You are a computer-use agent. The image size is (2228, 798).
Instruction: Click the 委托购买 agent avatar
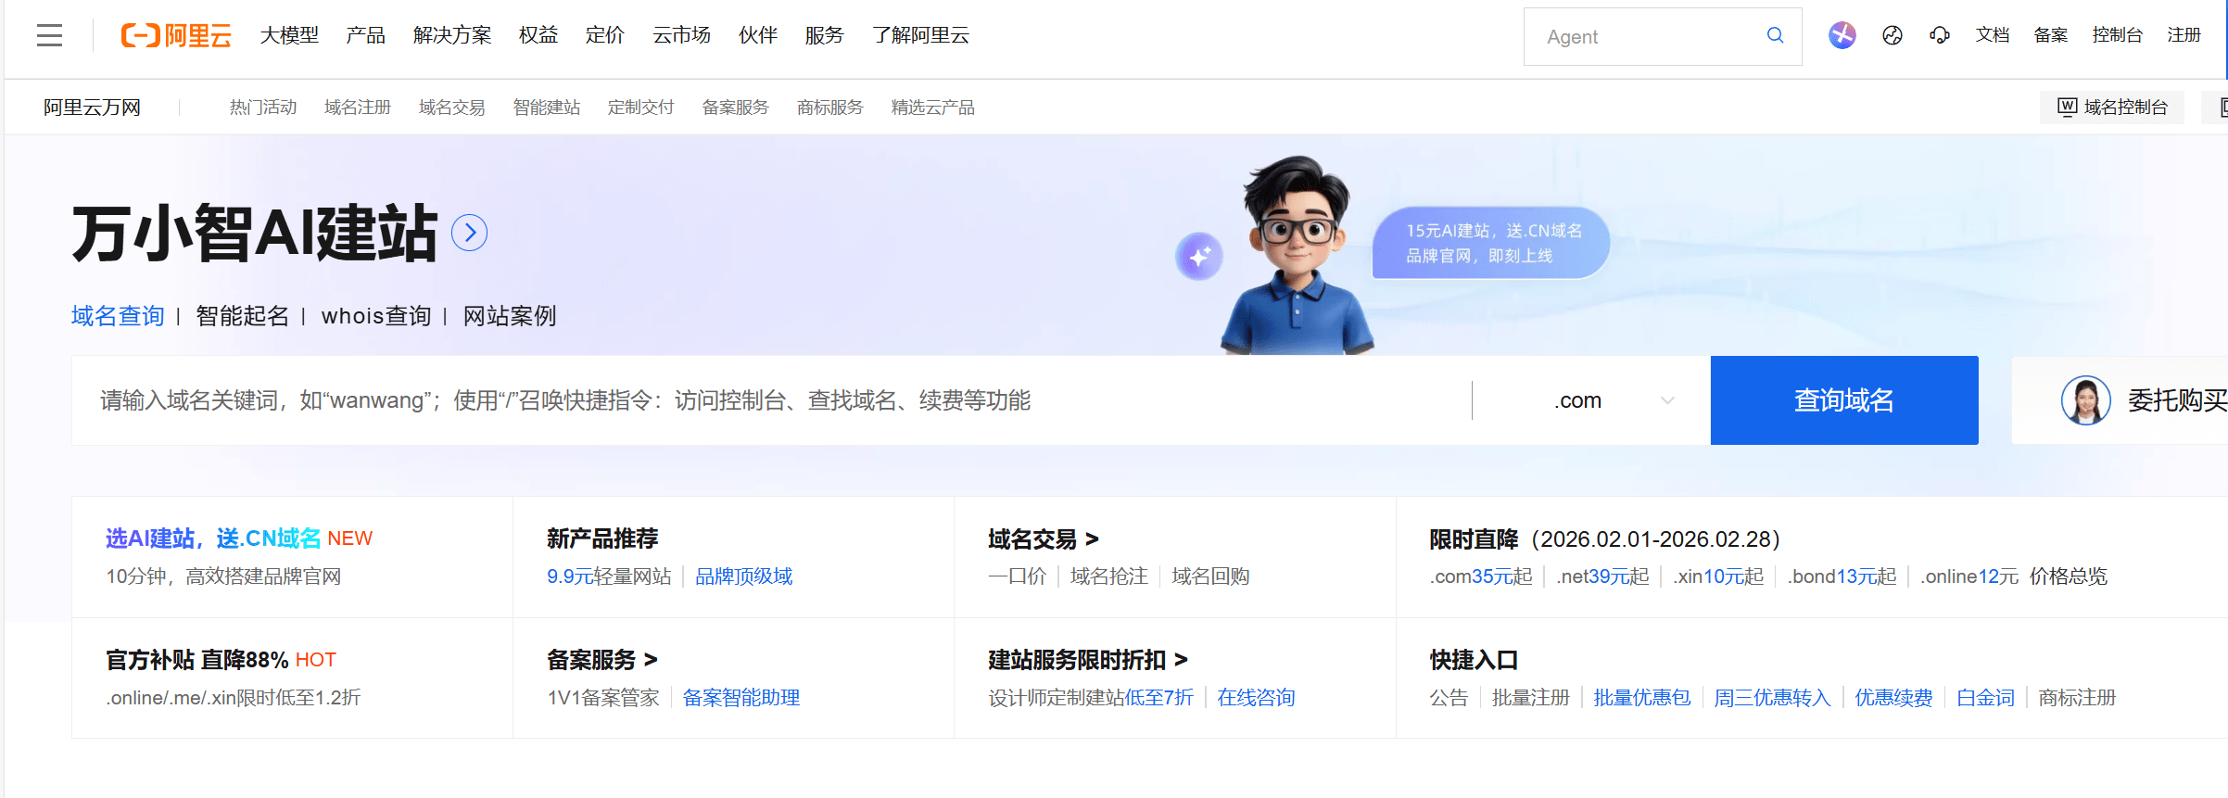(2085, 400)
